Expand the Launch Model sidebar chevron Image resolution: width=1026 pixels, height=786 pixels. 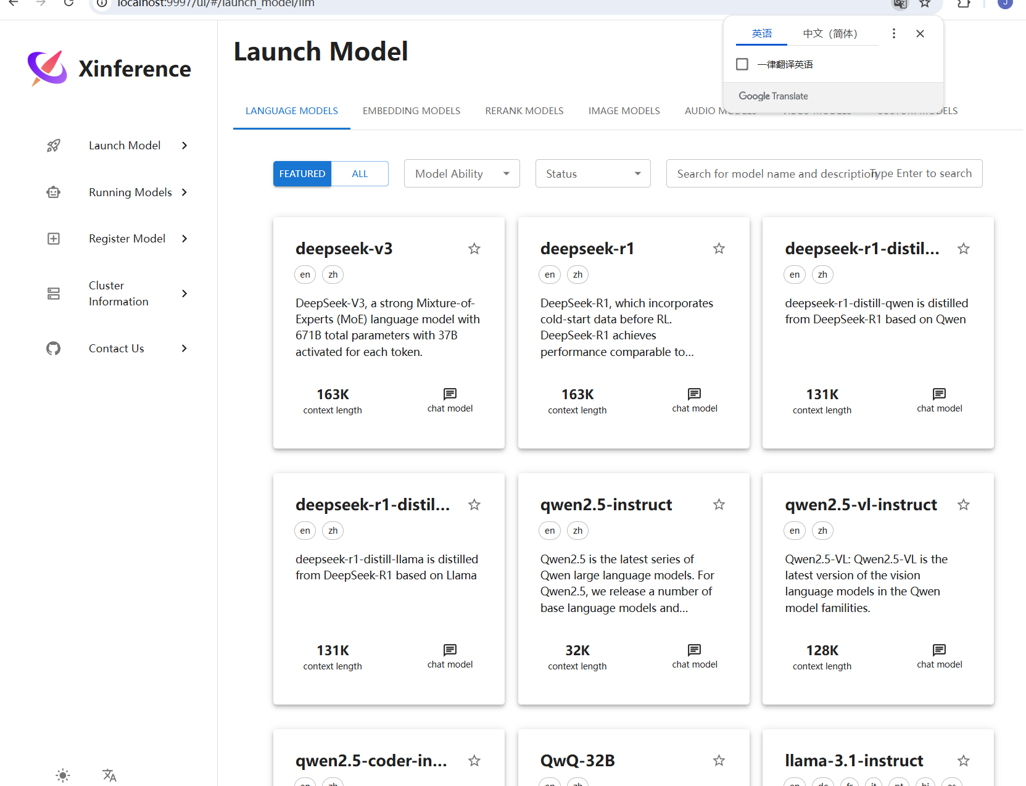(x=184, y=146)
